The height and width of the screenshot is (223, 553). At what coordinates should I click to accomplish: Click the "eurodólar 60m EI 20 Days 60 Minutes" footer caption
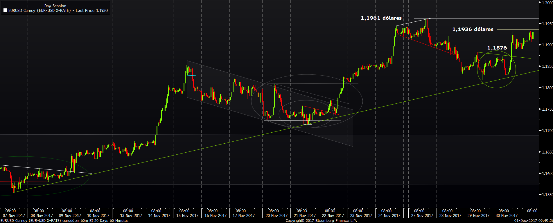[x=96, y=221]
